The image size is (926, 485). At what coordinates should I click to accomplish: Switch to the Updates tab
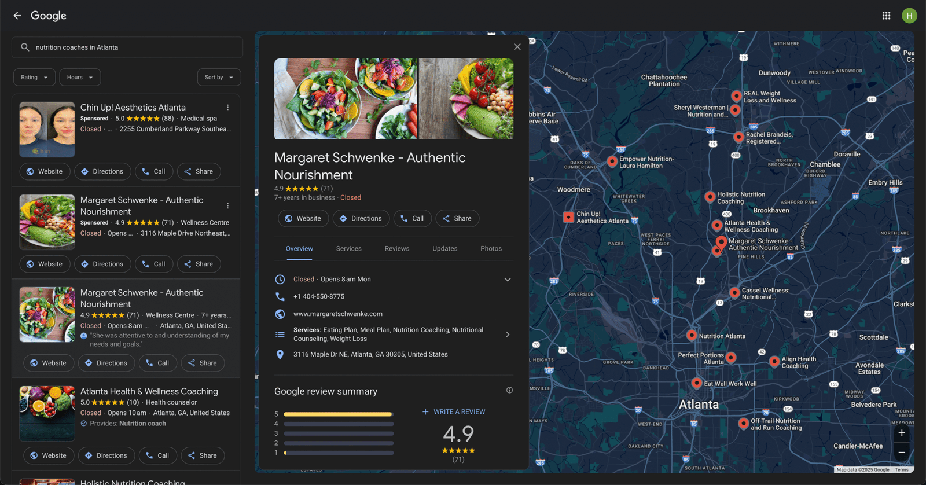(445, 249)
